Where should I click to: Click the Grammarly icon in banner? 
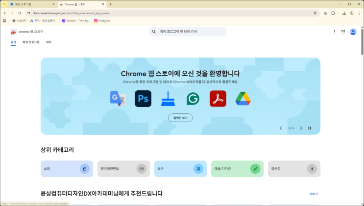coord(193,99)
